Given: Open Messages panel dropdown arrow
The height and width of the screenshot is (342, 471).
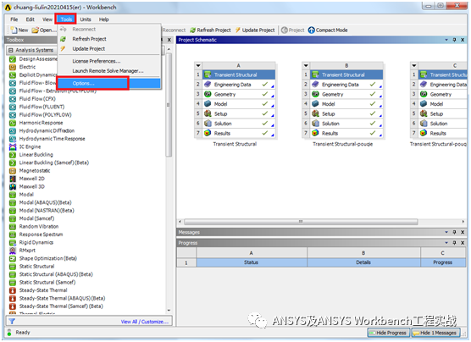Looking at the screenshot, I should coord(446,232).
